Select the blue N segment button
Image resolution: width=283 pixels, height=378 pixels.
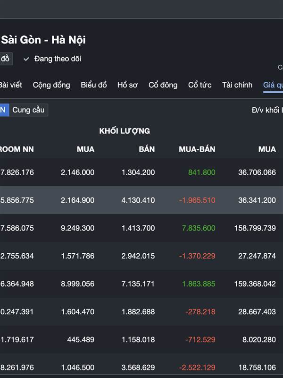click(3, 110)
